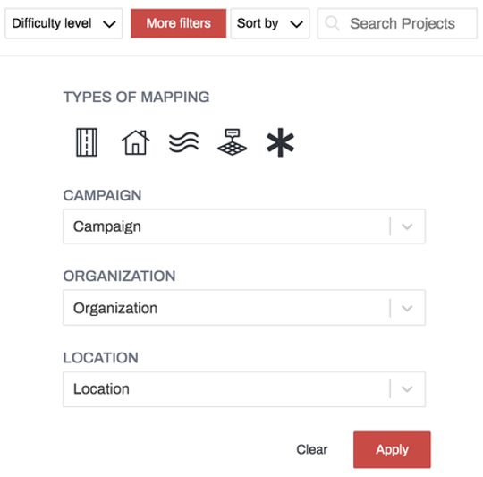Select the land use grid icon
Viewport: 483px width, 477px height.
(232, 142)
